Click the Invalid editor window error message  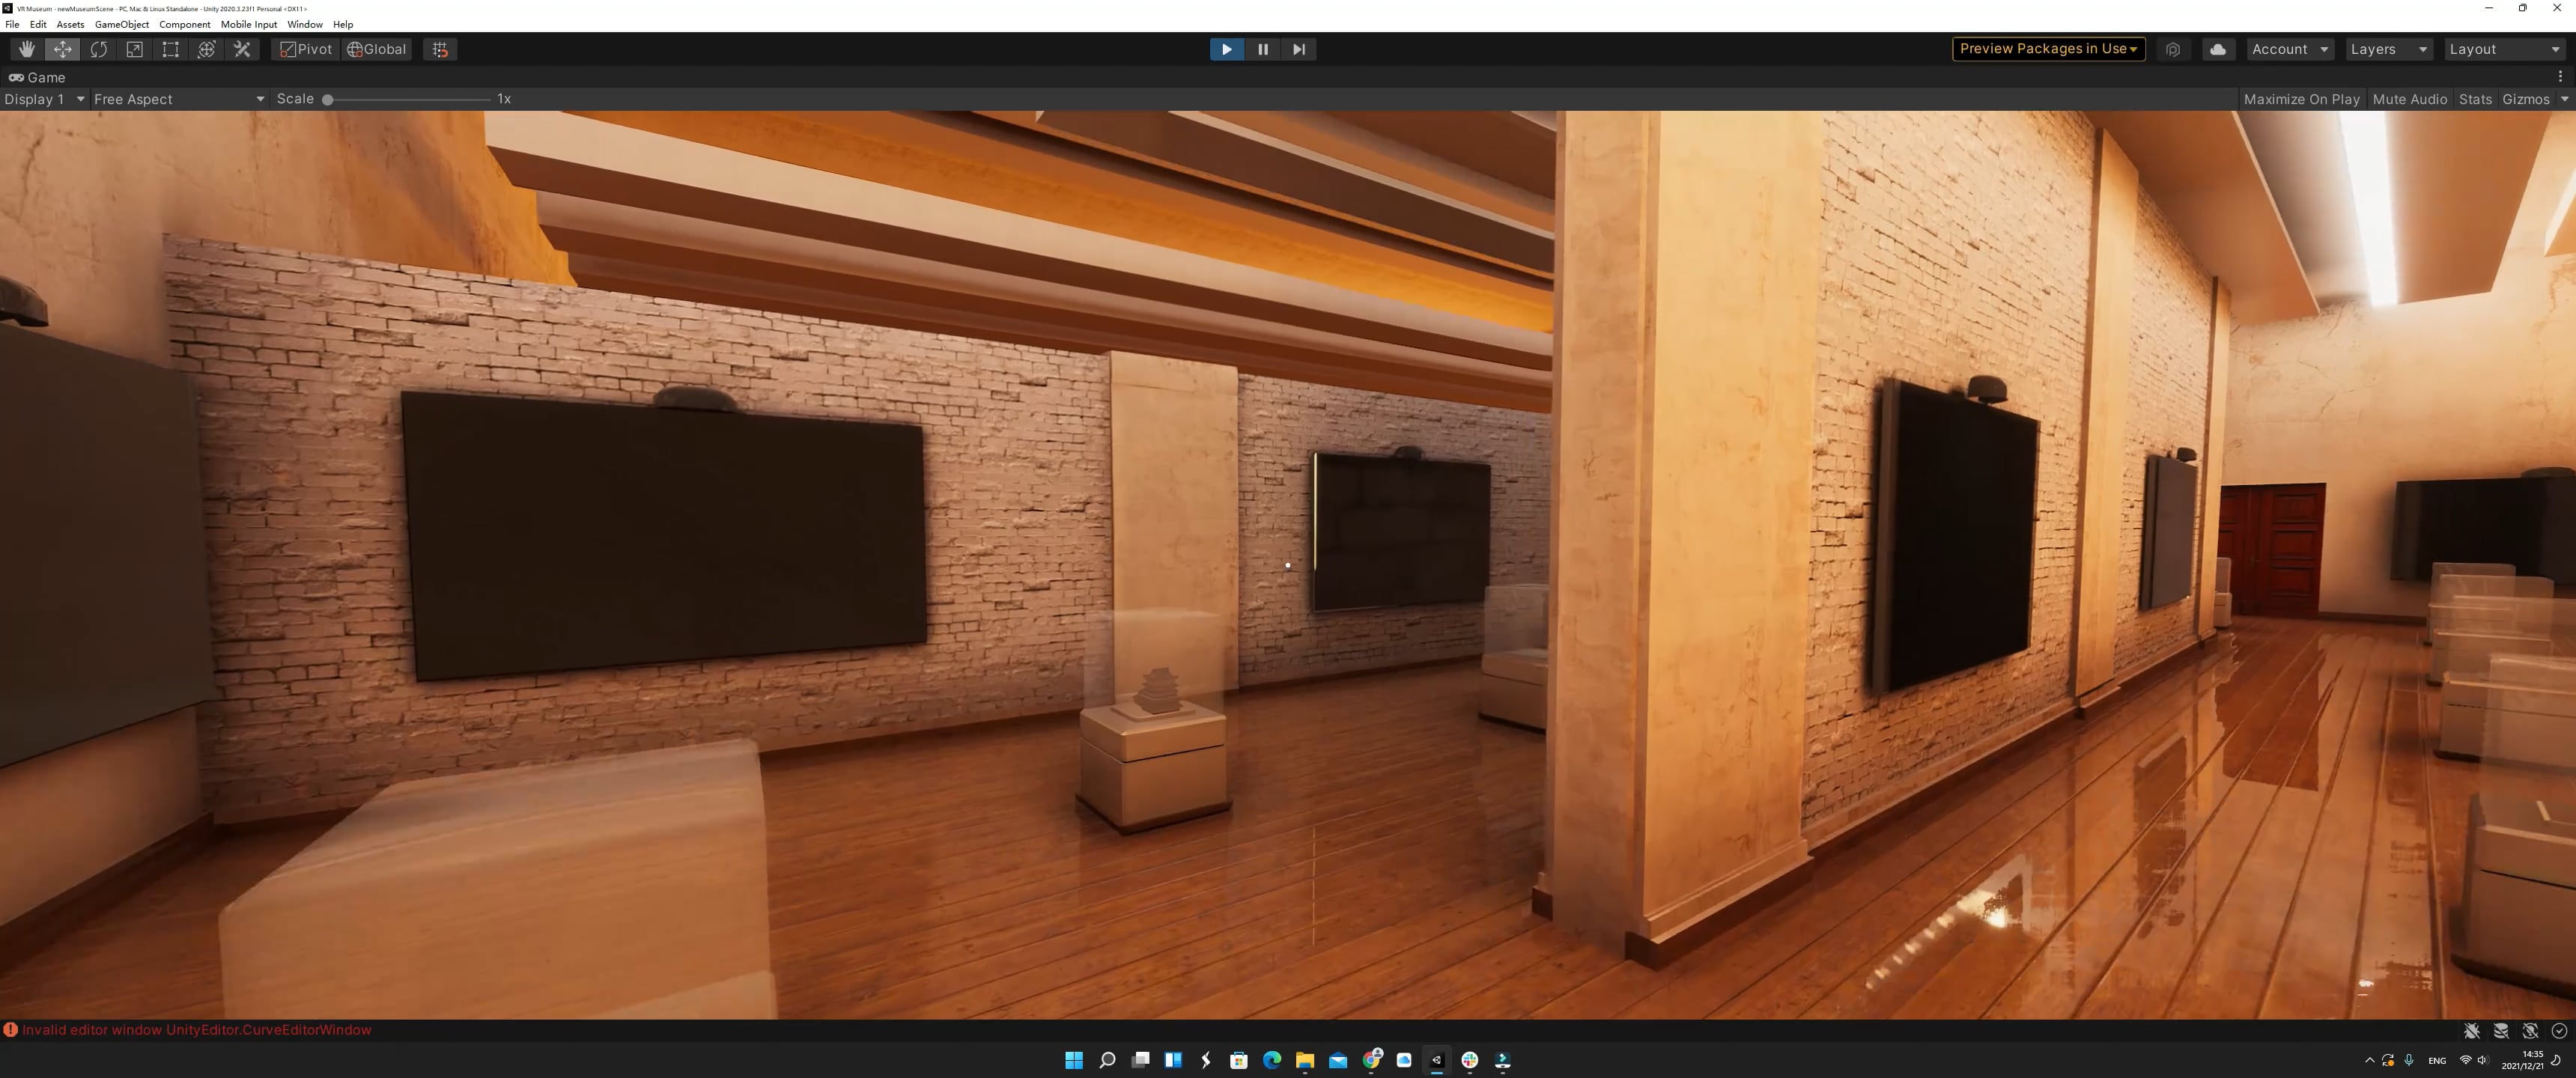(197, 1030)
